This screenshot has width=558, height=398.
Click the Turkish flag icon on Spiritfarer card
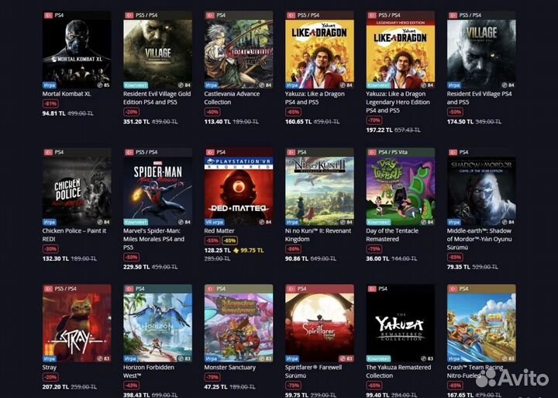[291, 289]
